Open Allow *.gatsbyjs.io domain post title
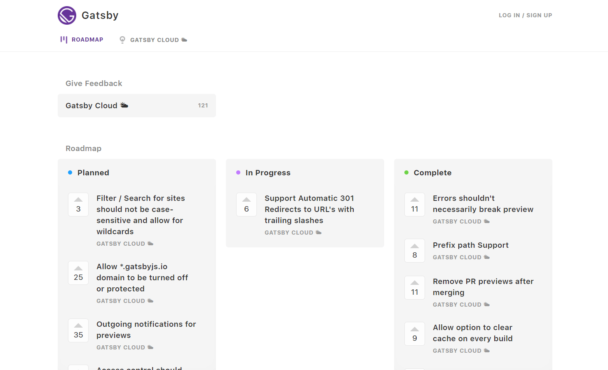 (142, 278)
